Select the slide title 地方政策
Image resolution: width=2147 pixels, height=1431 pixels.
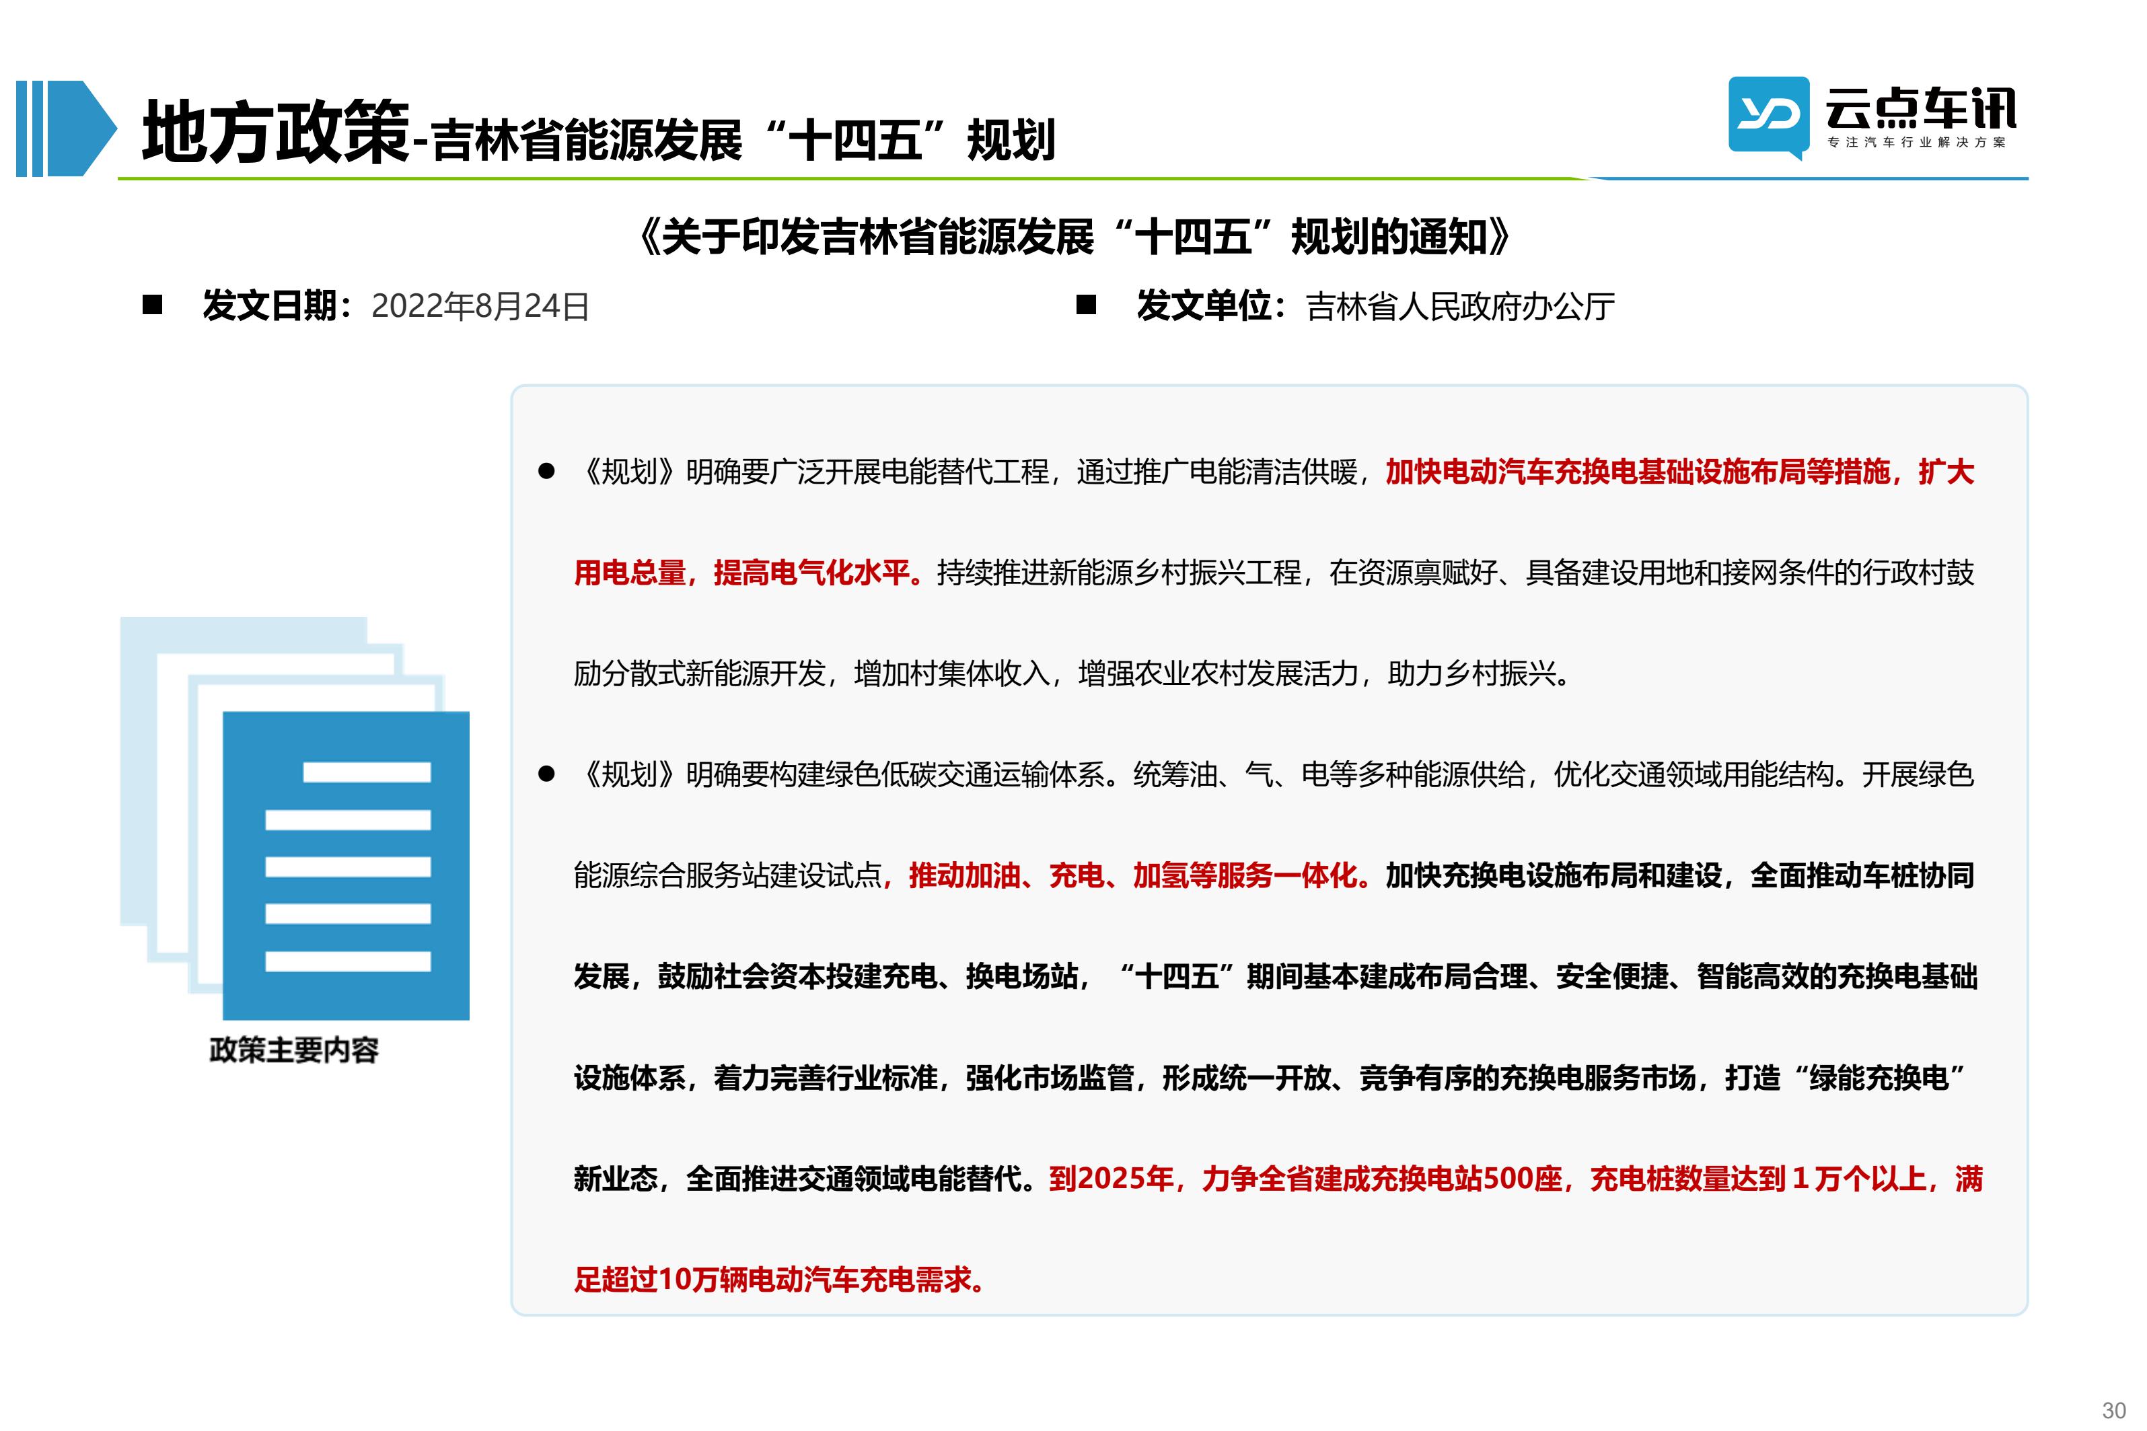coord(276,133)
